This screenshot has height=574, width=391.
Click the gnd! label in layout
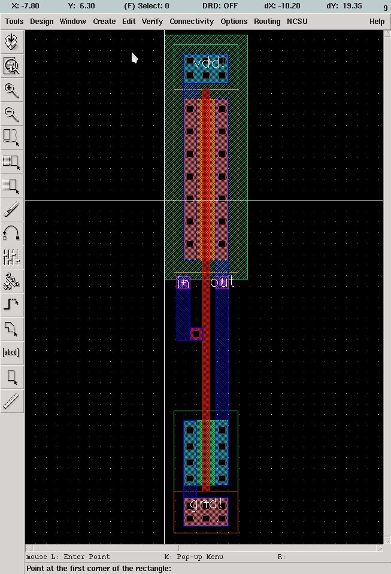click(206, 504)
